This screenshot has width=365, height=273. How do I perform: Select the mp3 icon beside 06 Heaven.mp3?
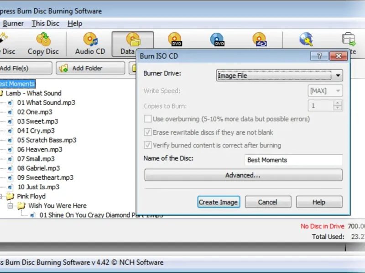pos(10,150)
